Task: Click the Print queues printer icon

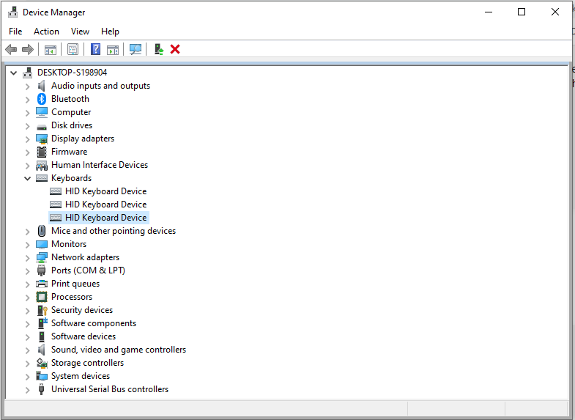Action: [42, 284]
